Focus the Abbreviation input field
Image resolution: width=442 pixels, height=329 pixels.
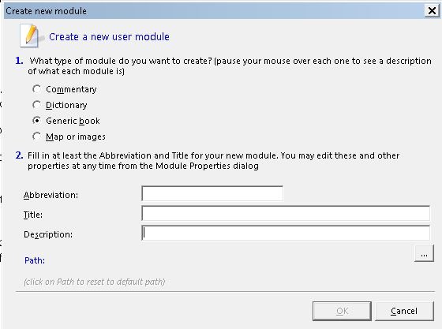coord(212,193)
